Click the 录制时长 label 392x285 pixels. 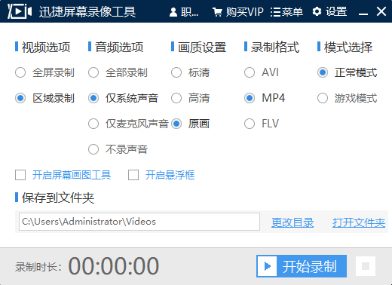click(38, 267)
